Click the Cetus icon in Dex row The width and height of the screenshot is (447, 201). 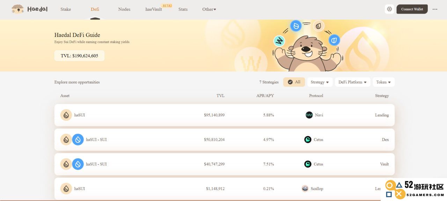[x=308, y=140]
